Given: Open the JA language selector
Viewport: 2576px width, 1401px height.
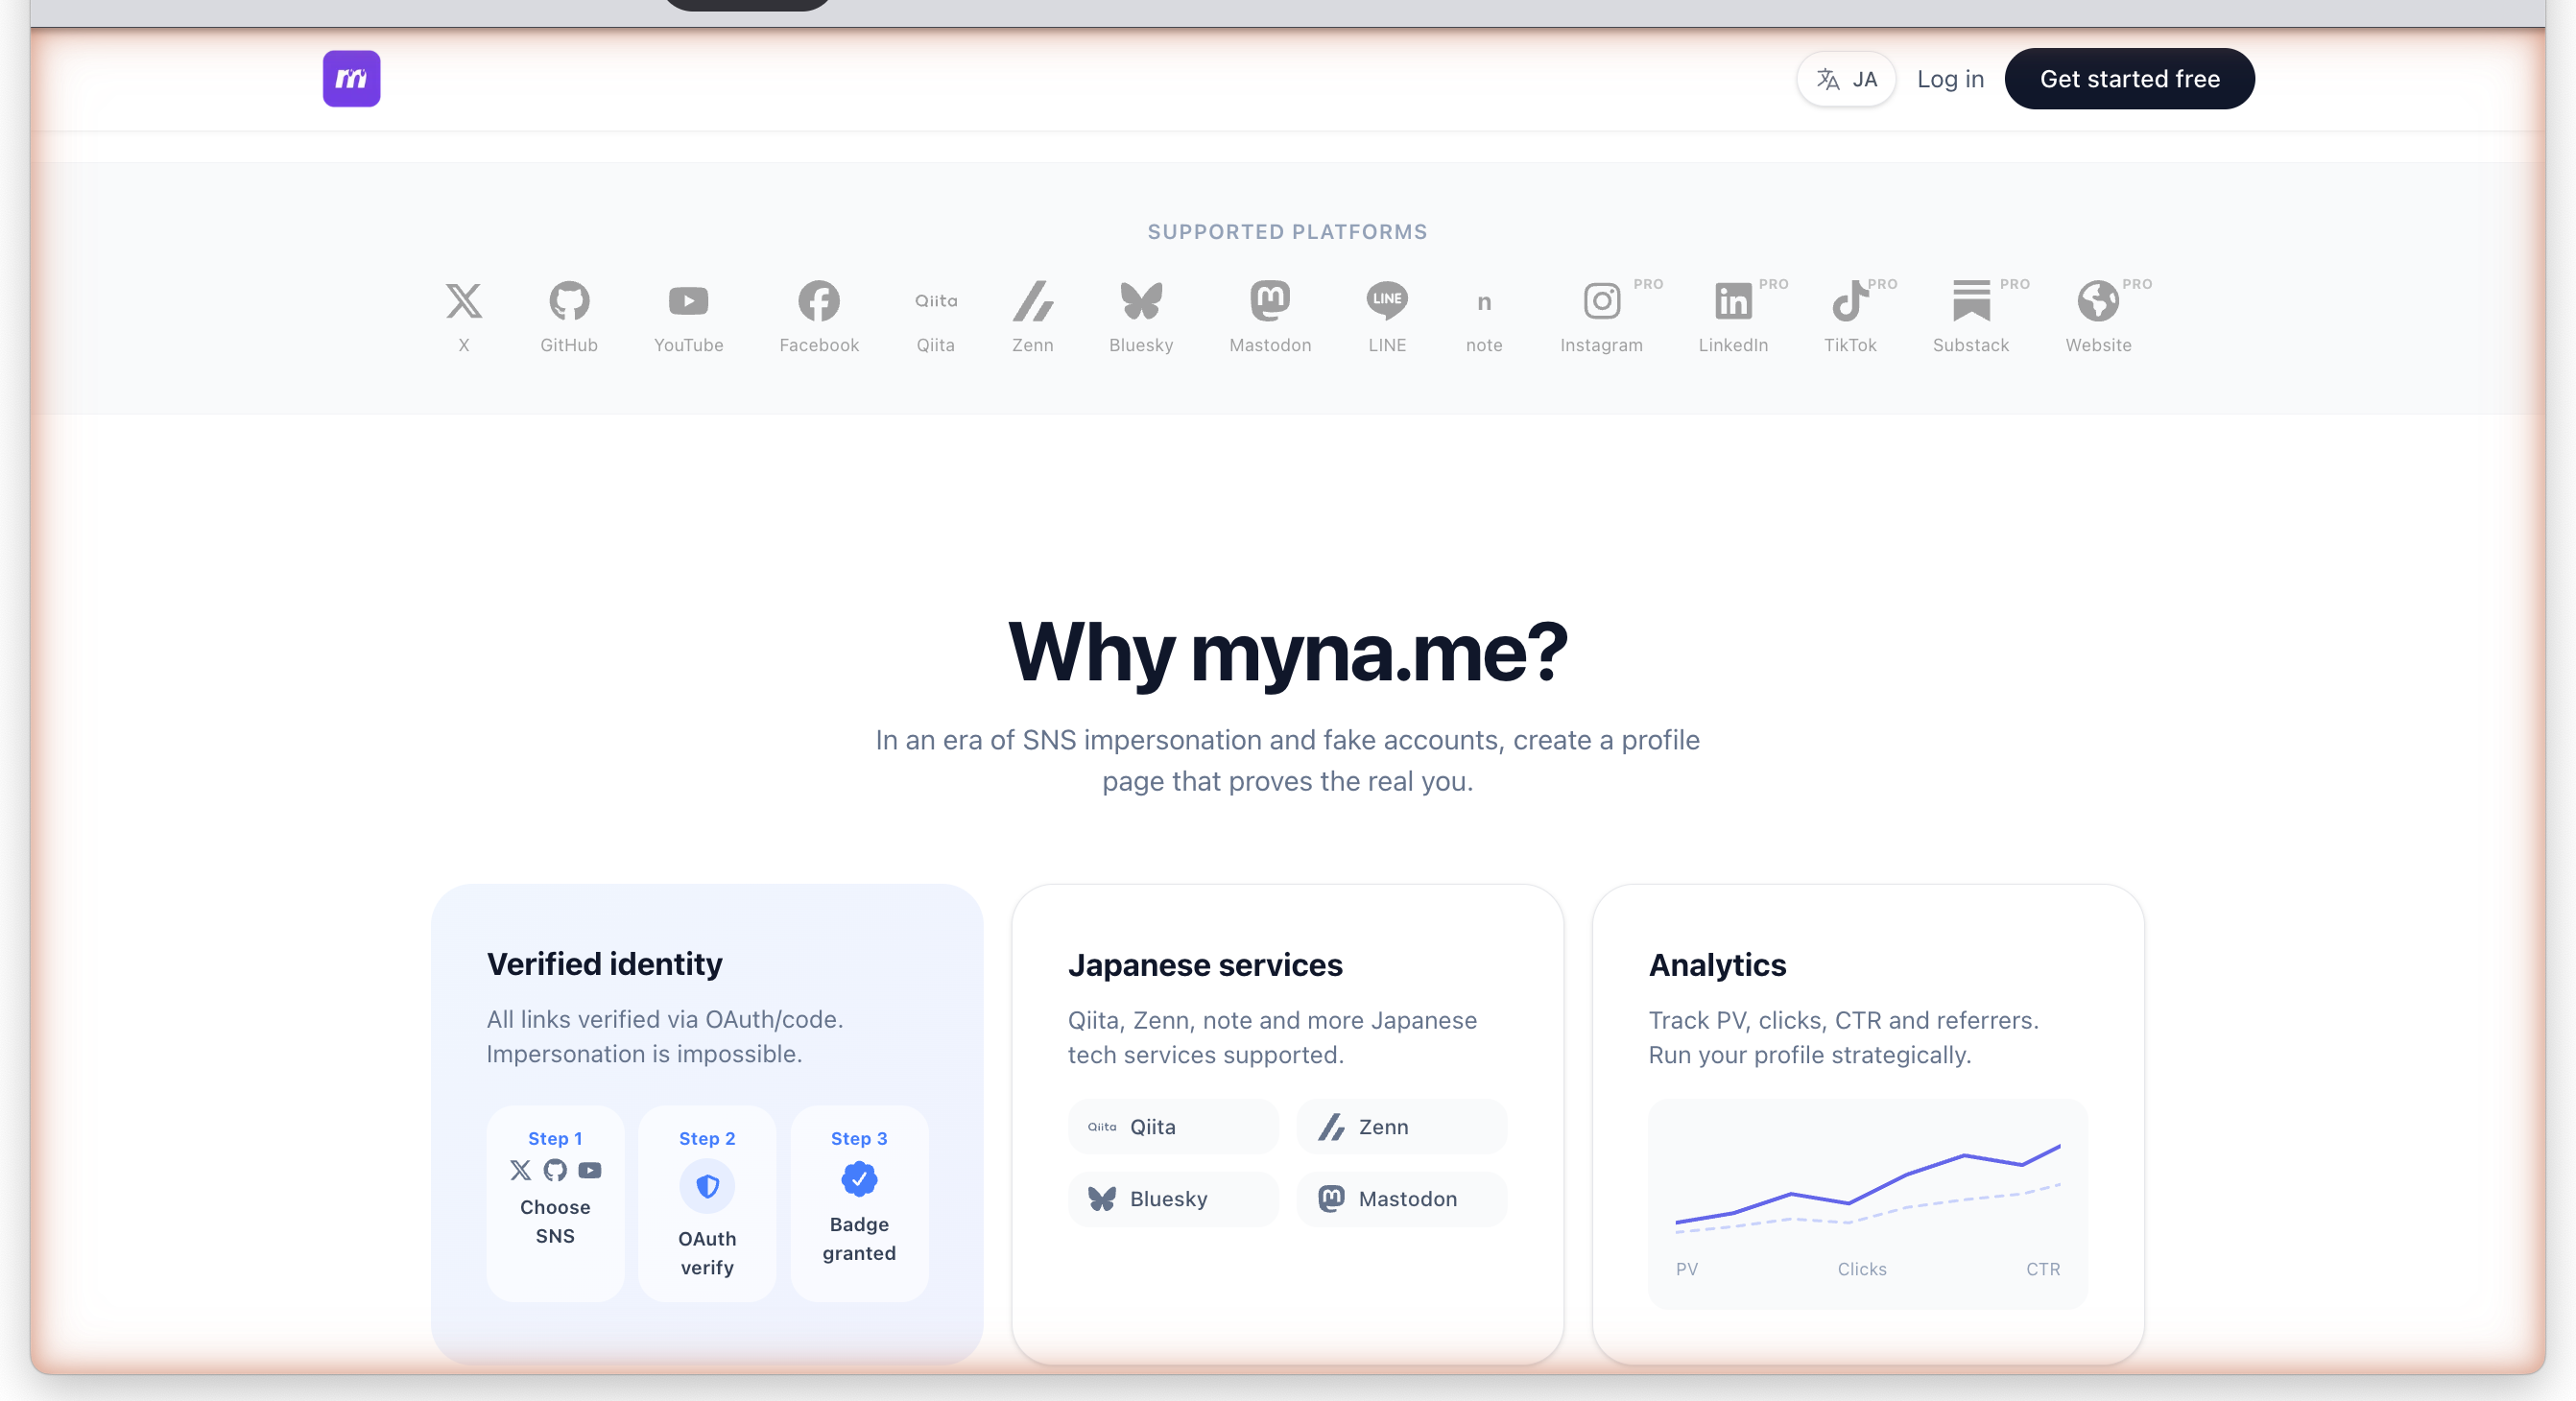Looking at the screenshot, I should point(1846,78).
